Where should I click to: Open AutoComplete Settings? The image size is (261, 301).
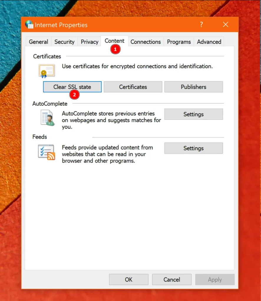click(194, 114)
